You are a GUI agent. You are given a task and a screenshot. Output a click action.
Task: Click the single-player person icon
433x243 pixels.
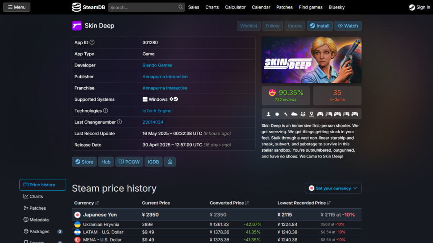[x=268, y=114]
